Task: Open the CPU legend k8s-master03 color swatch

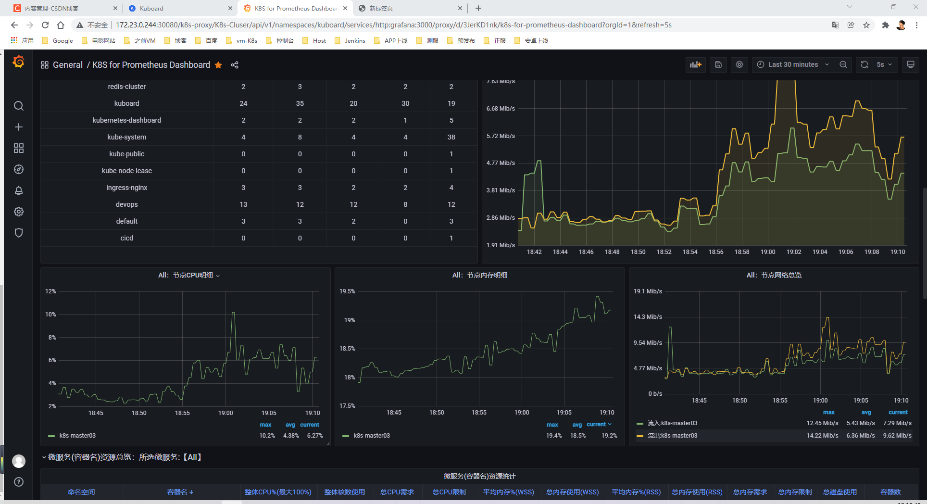Action: 51,436
